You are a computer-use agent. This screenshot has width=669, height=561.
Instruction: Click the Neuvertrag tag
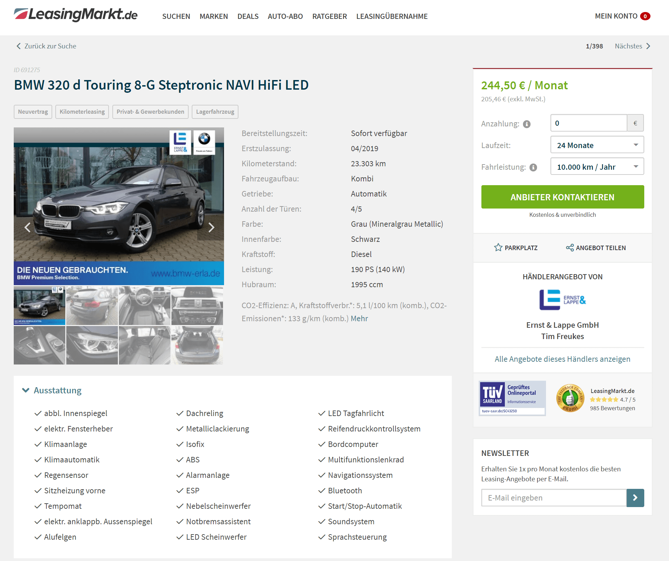coord(33,112)
